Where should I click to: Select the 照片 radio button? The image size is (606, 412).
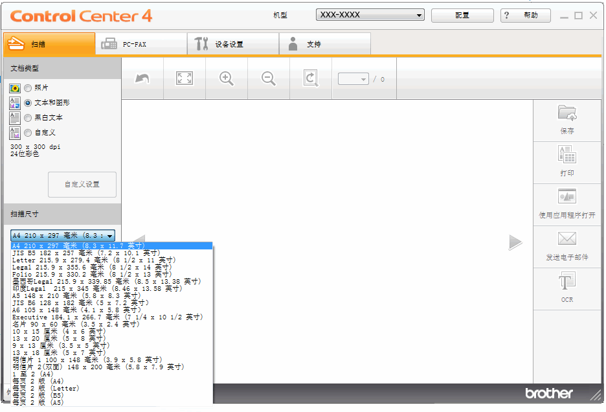pyautogui.click(x=28, y=88)
